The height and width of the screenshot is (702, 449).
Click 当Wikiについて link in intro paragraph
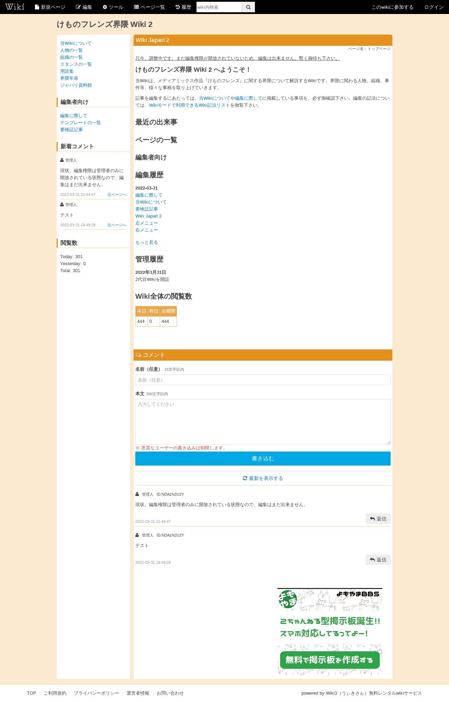pos(215,98)
